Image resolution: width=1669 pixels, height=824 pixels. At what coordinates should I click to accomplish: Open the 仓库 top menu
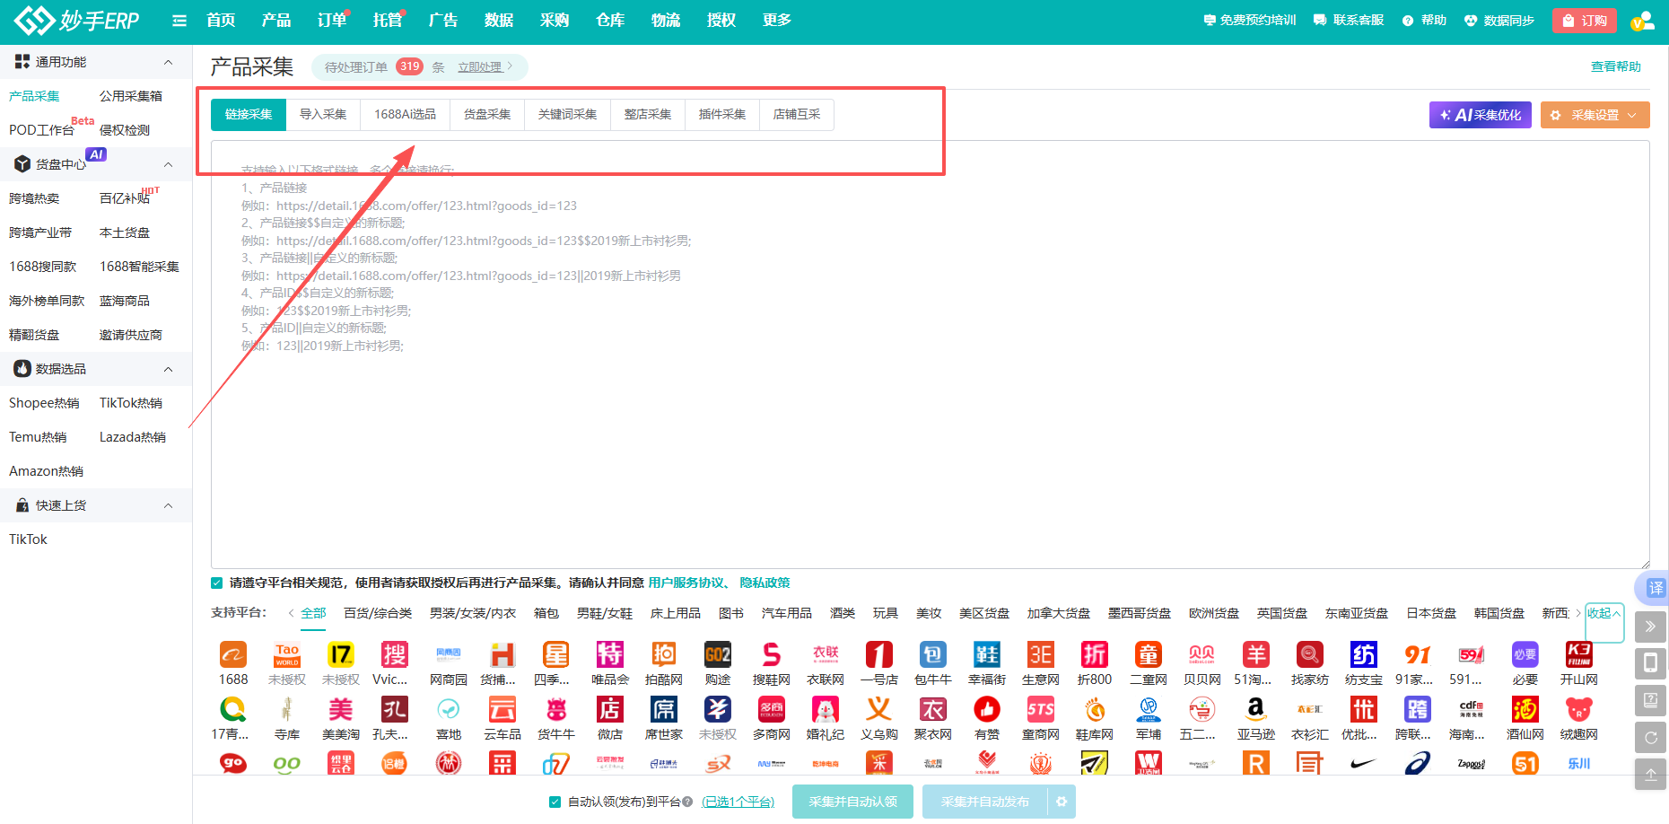pyautogui.click(x=610, y=21)
